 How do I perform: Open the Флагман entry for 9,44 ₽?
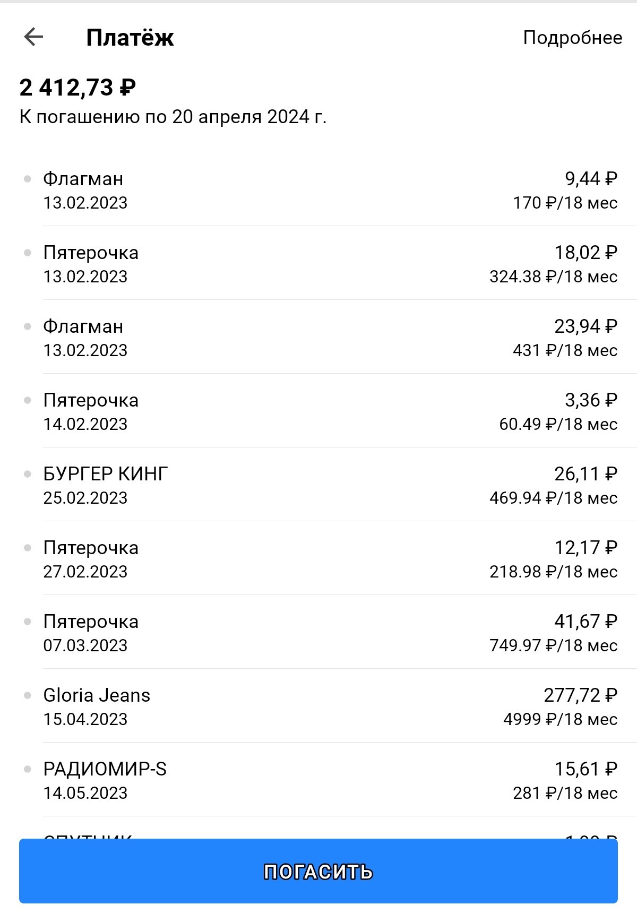318,190
